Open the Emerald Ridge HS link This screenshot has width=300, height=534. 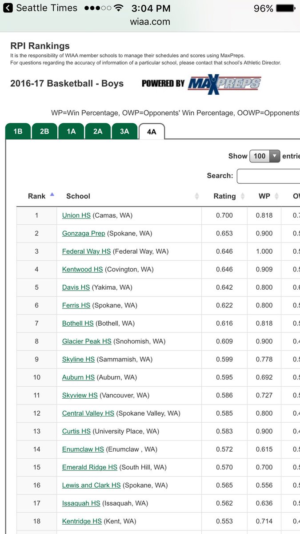pyautogui.click(x=90, y=467)
